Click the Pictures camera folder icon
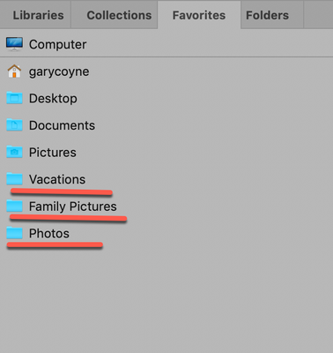This screenshot has width=333, height=353. tap(14, 152)
